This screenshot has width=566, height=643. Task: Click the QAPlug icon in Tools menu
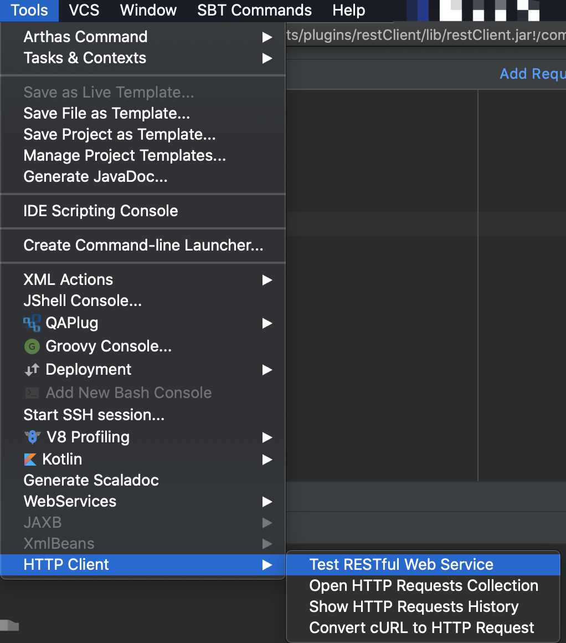tap(32, 323)
